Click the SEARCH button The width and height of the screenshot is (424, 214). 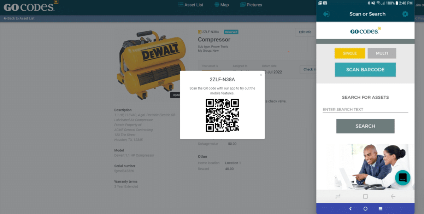(365, 126)
